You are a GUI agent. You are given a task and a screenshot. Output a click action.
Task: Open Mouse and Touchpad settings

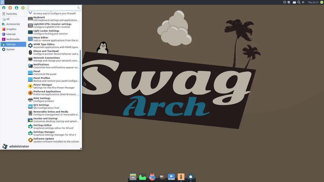point(53,53)
